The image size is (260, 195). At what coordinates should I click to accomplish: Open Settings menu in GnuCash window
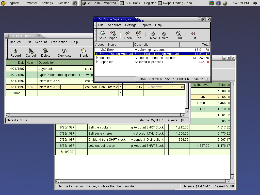pyautogui.click(x=131, y=25)
